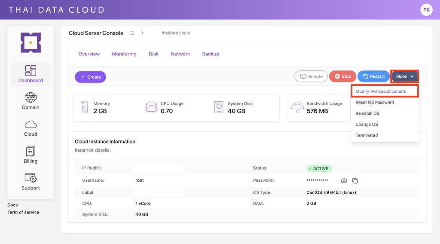
Task: Copy the password with copy icon
Action: 355,181
